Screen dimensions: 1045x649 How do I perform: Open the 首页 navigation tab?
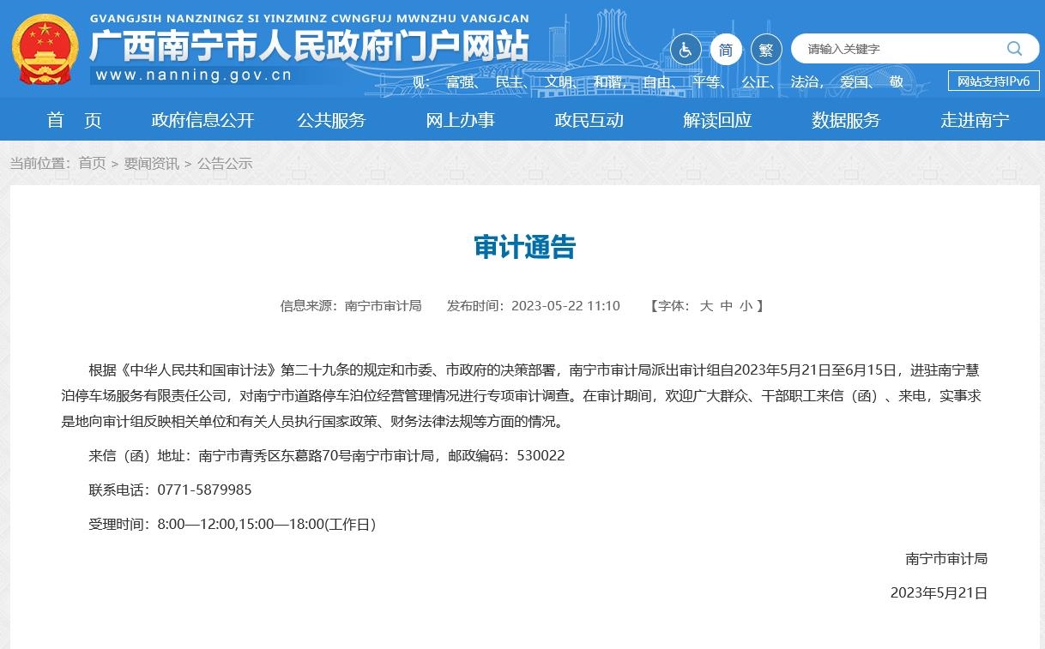tap(74, 120)
